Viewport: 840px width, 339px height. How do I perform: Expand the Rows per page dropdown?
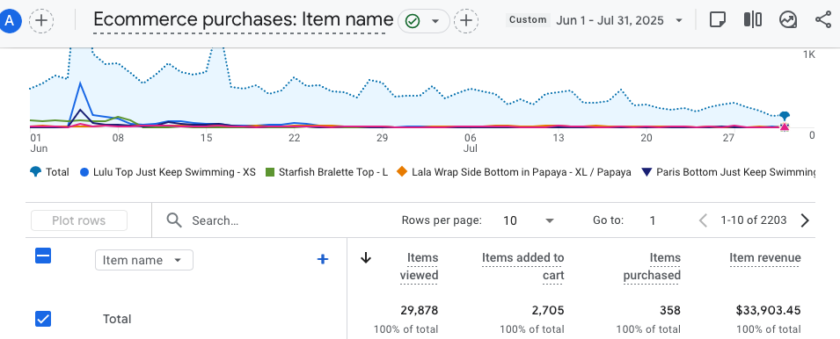(x=529, y=220)
